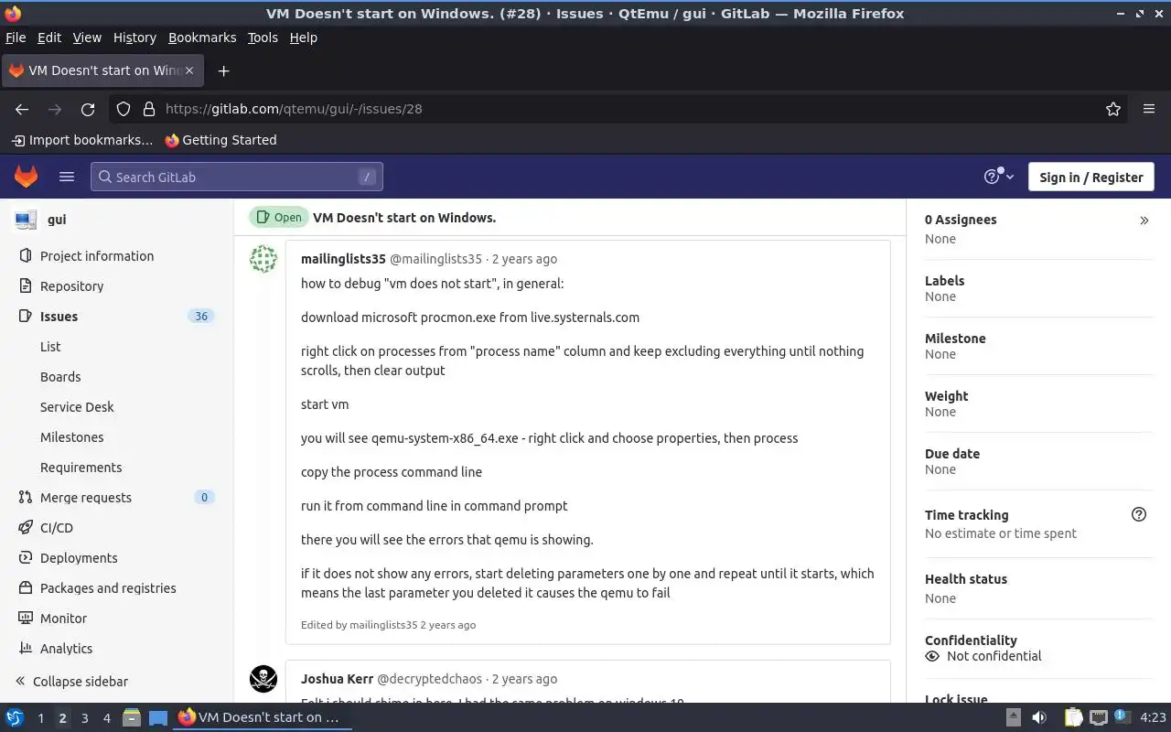The image size is (1171, 732).
Task: Open Time tracking help icon
Action: [1138, 514]
